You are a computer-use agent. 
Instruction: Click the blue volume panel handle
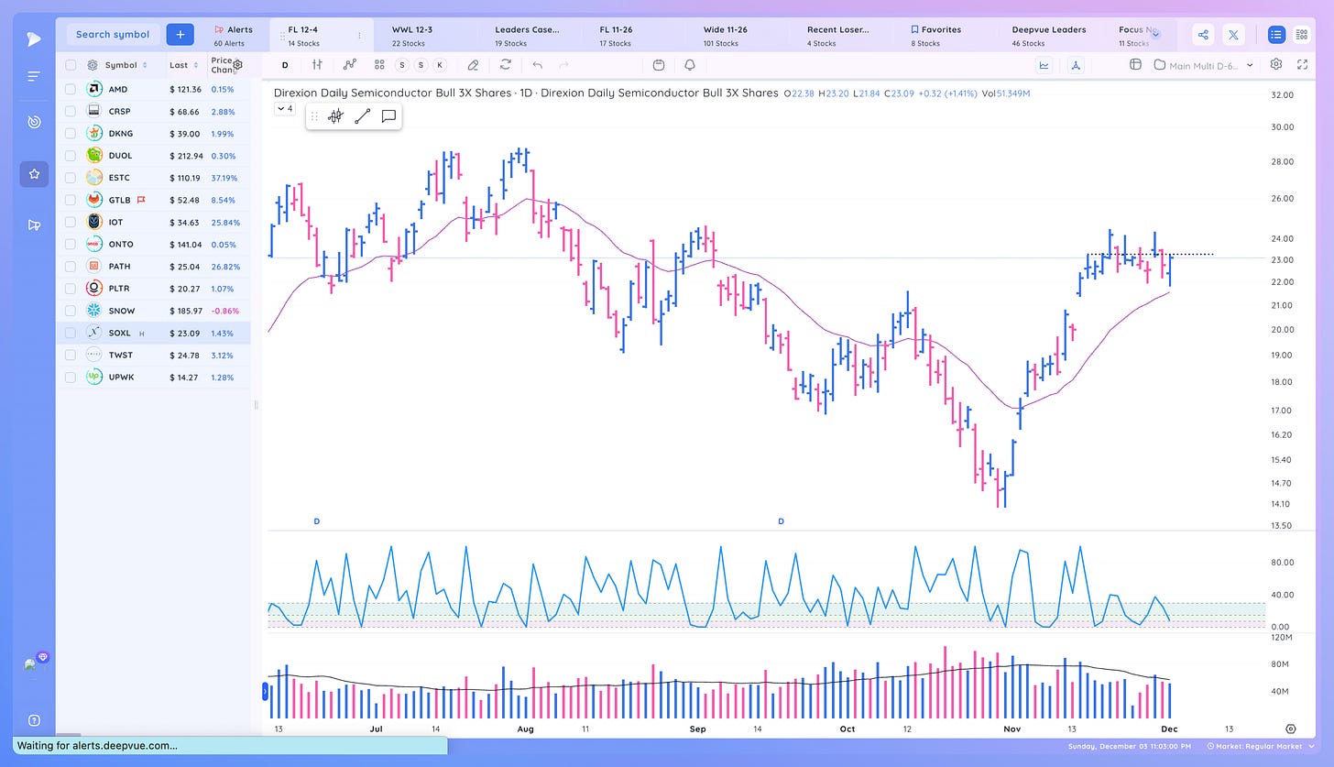click(x=266, y=691)
